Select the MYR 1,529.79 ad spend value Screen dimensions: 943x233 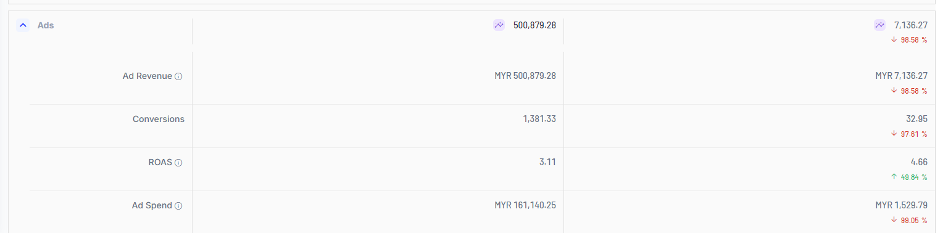click(x=902, y=205)
